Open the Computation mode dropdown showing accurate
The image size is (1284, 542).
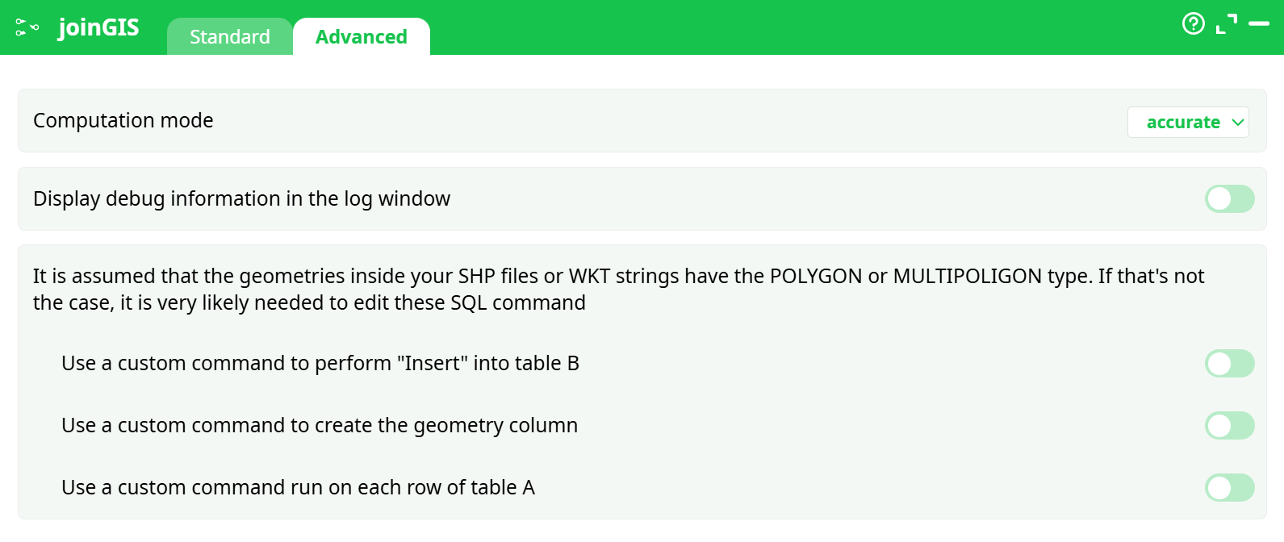[x=1187, y=123]
